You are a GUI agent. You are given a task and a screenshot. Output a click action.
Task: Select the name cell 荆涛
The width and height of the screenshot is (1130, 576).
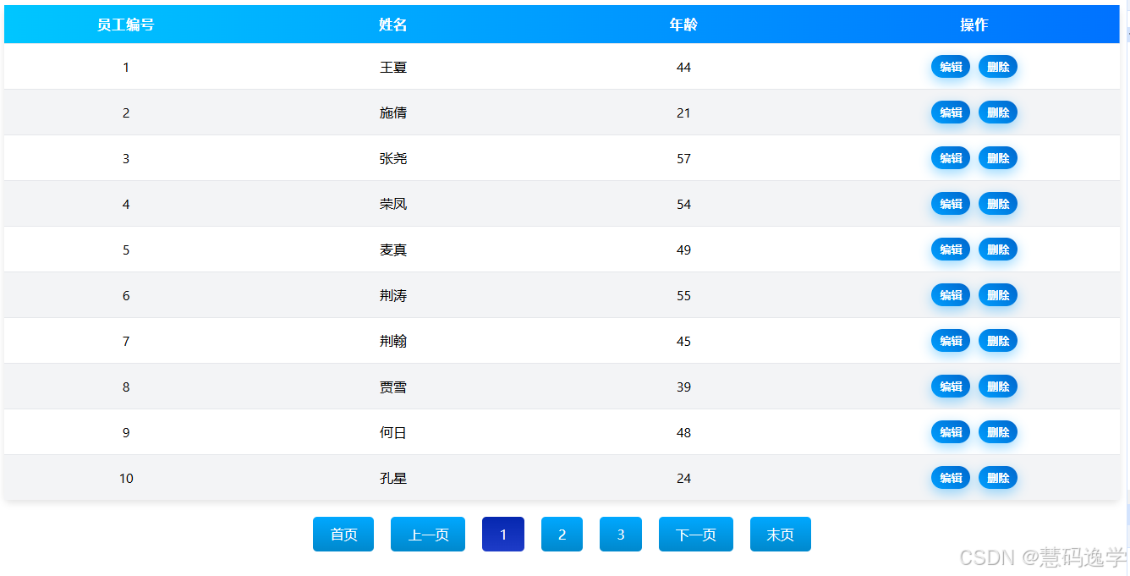[393, 295]
